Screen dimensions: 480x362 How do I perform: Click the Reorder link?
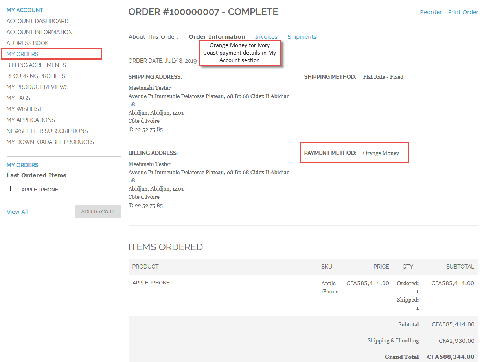pos(431,12)
